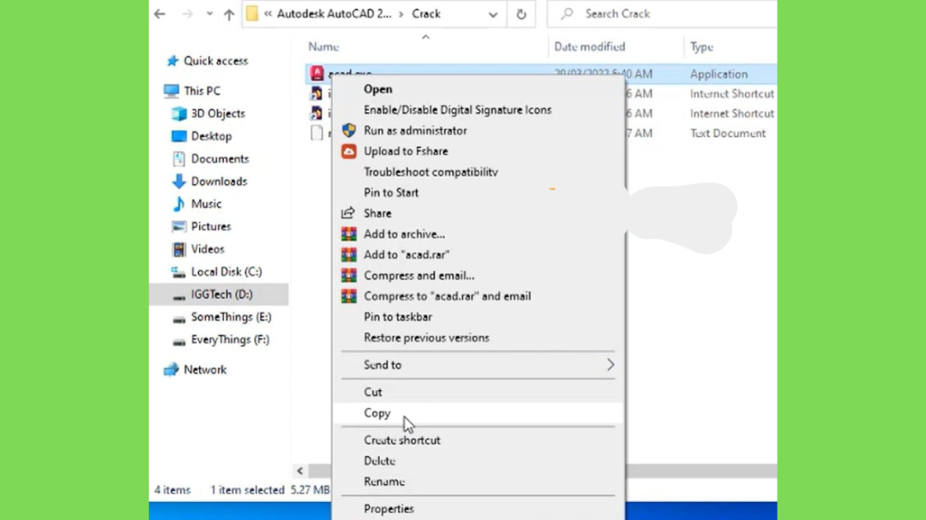926x520 pixels.
Task: Focus the Search Crack field
Action: coord(662,14)
